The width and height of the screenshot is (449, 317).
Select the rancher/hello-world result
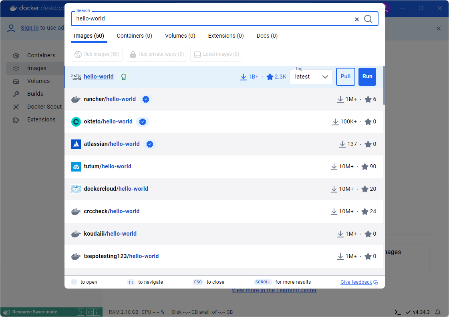tap(224, 99)
